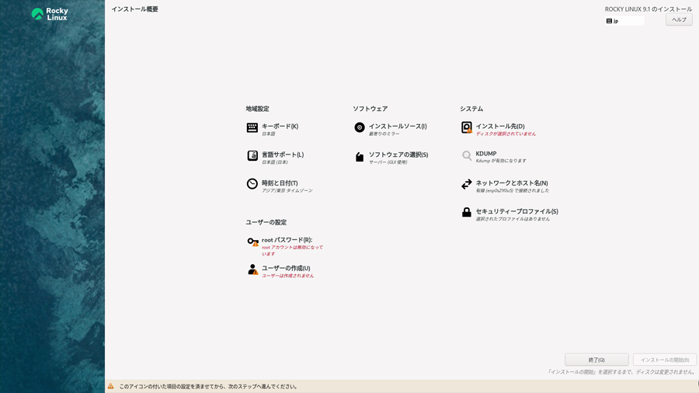The width and height of the screenshot is (699, 393).
Task: Click the jp keyboard layout indicator
Action: click(624, 21)
